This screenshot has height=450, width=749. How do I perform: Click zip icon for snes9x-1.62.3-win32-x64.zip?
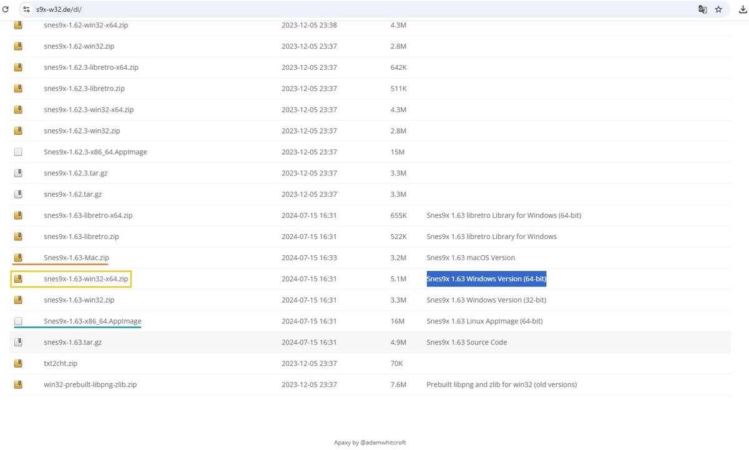pos(18,110)
